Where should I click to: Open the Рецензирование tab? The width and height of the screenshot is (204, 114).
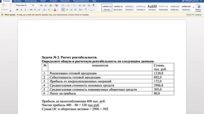tap(81, 1)
